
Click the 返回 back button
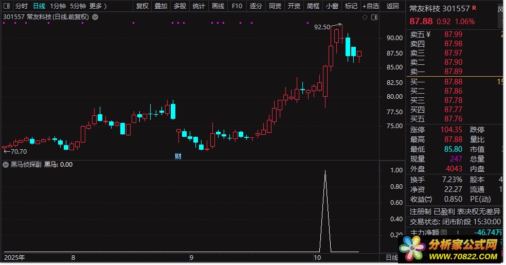click(x=392, y=6)
